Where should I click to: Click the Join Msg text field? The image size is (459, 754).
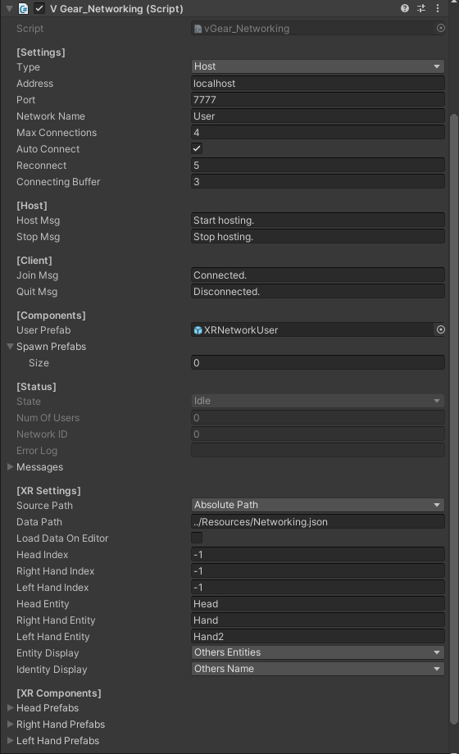click(317, 275)
